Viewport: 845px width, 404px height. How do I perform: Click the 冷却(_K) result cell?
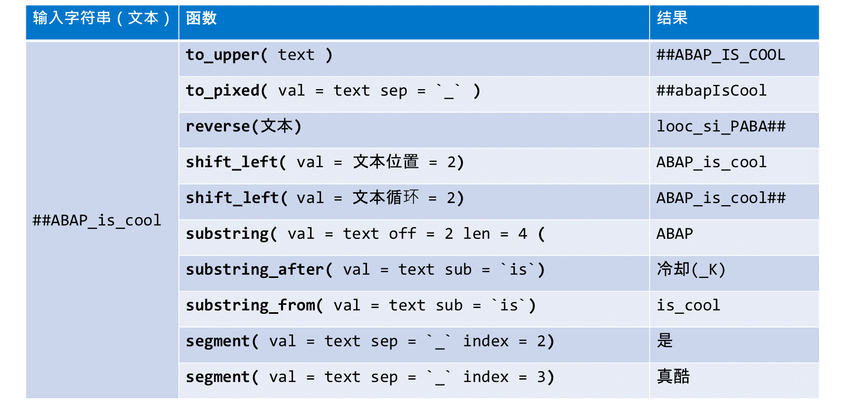[734, 274]
